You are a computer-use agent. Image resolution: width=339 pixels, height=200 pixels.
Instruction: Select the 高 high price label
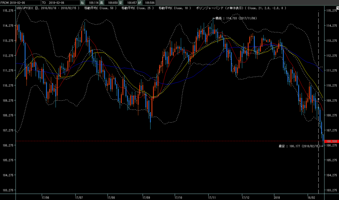tap(101, 3)
